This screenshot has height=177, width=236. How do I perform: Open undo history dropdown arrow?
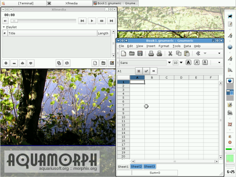pos(205,53)
